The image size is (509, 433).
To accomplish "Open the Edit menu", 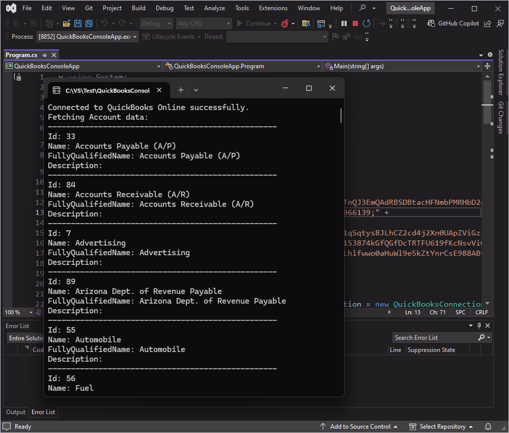I will point(47,8).
